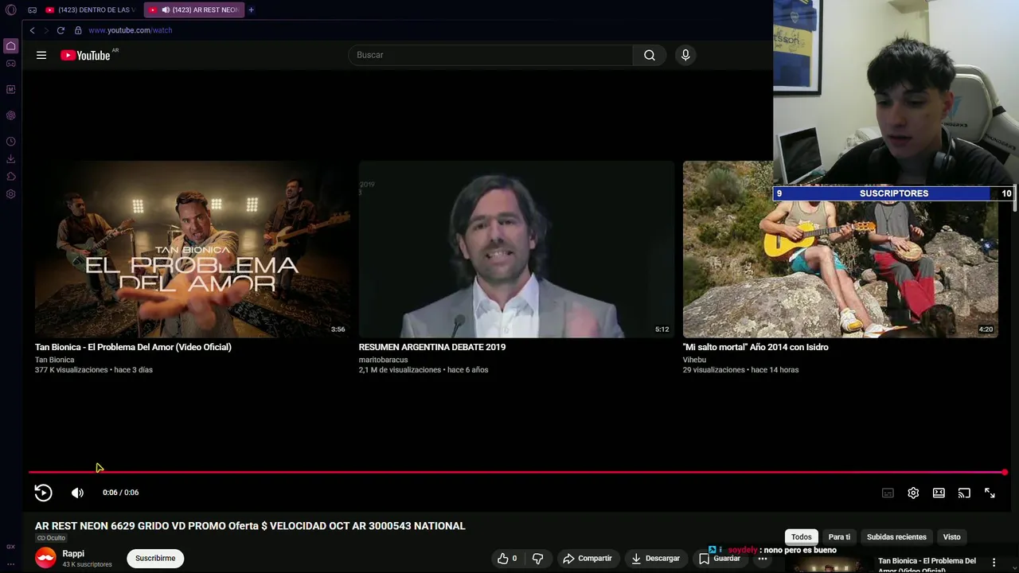Open the sidebar home icon
This screenshot has width=1019, height=573.
point(10,46)
